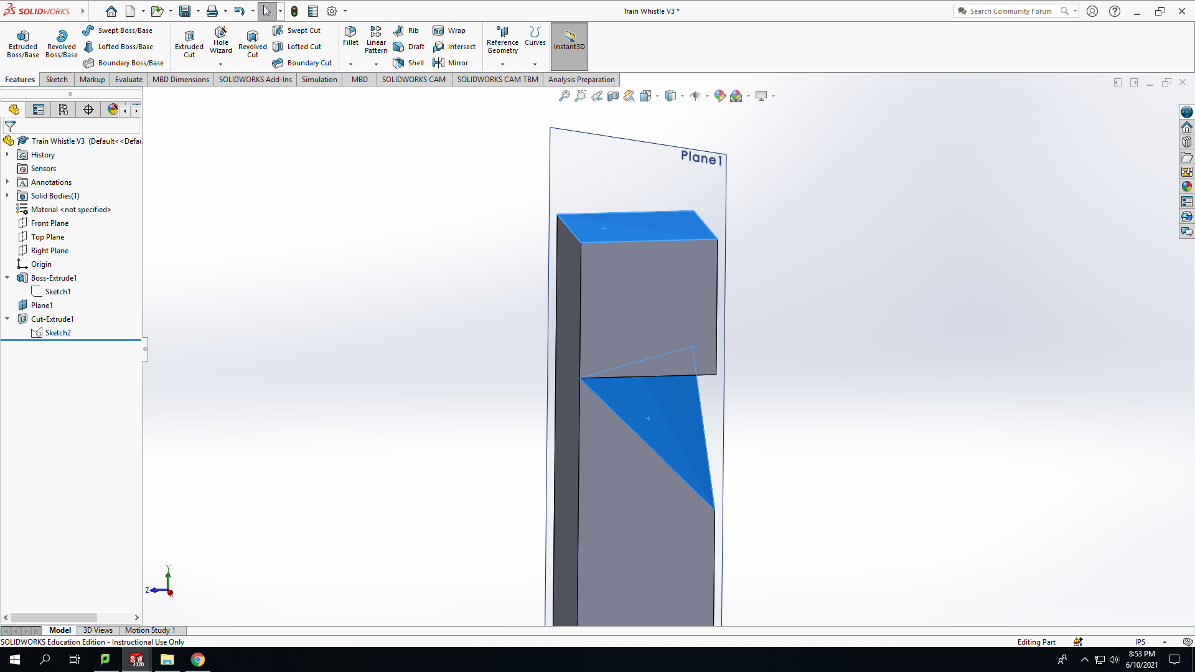Open the Fillet dropdown arrow
1195x672 pixels.
350,64
